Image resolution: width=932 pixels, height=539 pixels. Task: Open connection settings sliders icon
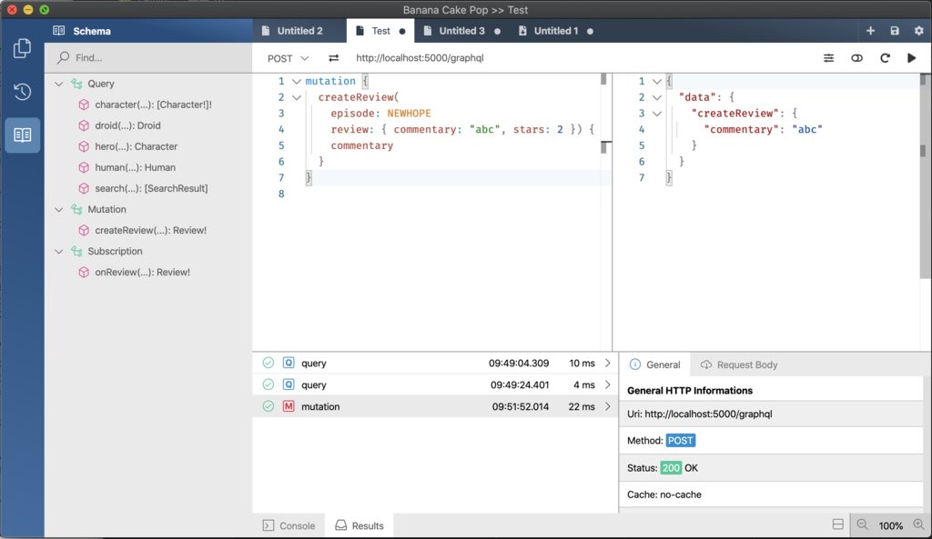click(828, 58)
